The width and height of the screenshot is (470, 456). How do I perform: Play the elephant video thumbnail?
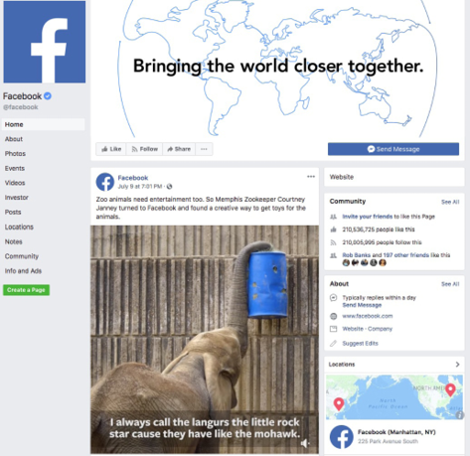click(x=205, y=340)
